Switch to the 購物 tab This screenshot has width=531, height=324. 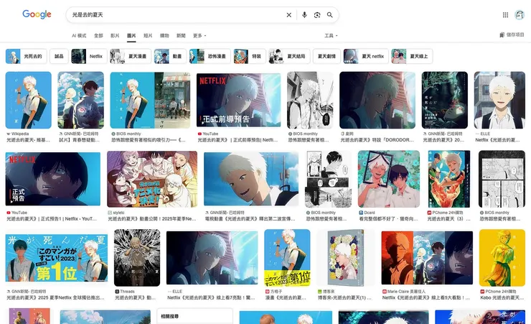coord(164,36)
